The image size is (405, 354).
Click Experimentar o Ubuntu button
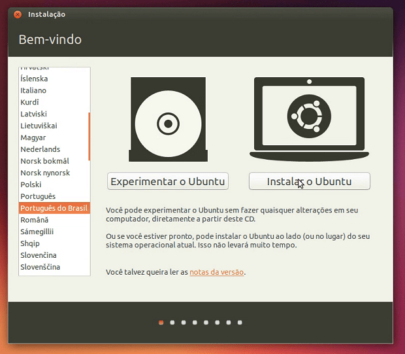(x=168, y=181)
